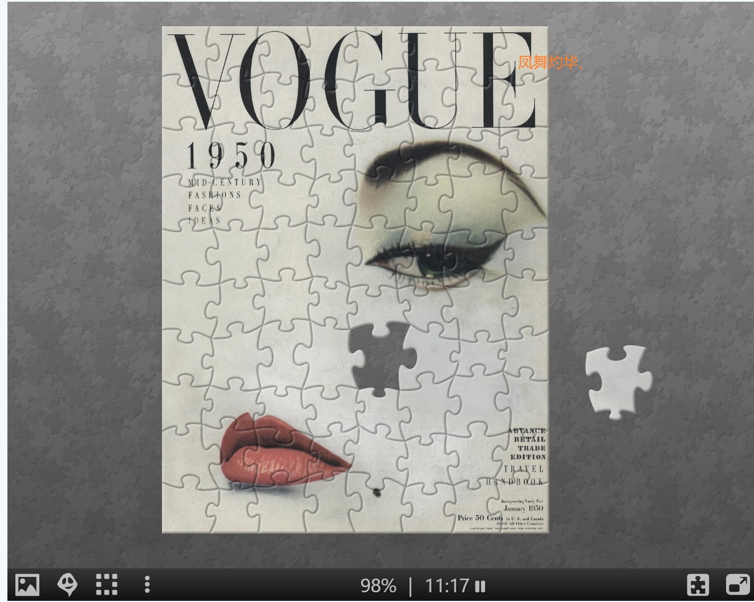Show the puzzle image preview

click(x=27, y=585)
